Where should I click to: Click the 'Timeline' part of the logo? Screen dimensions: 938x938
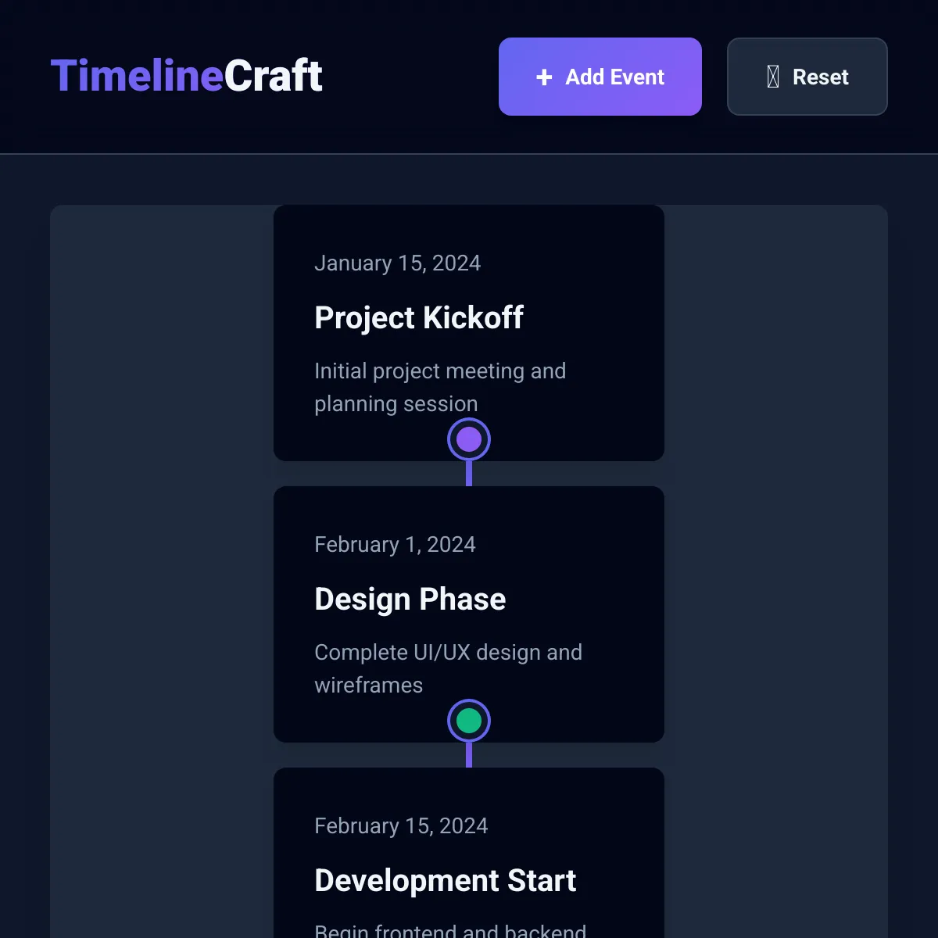[138, 76]
